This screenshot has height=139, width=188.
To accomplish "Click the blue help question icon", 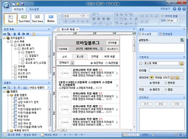I will (184, 9).
